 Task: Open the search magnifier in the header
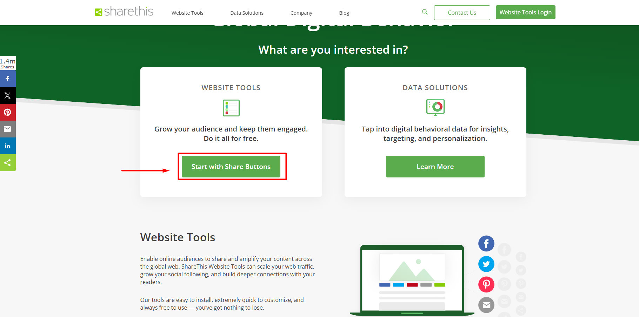[x=425, y=12]
